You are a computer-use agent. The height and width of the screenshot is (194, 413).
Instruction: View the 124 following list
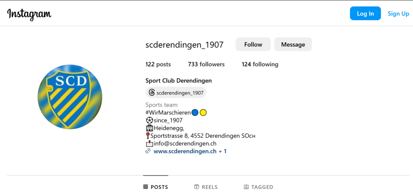tap(260, 64)
